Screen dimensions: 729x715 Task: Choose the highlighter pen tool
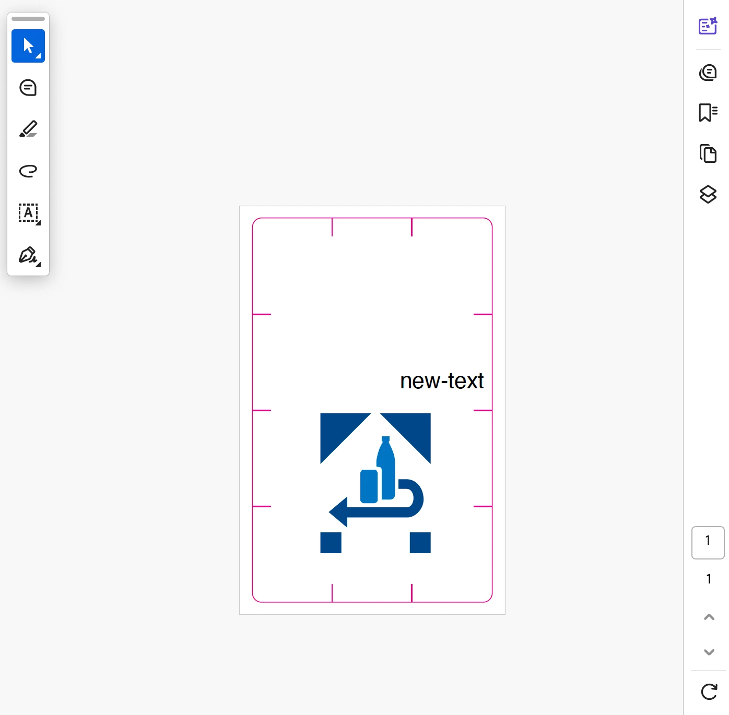click(28, 129)
